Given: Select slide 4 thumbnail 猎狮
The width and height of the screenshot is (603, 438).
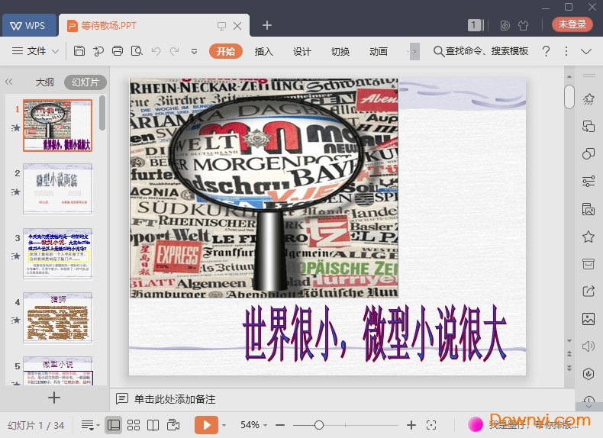Looking at the screenshot, I should [58, 317].
